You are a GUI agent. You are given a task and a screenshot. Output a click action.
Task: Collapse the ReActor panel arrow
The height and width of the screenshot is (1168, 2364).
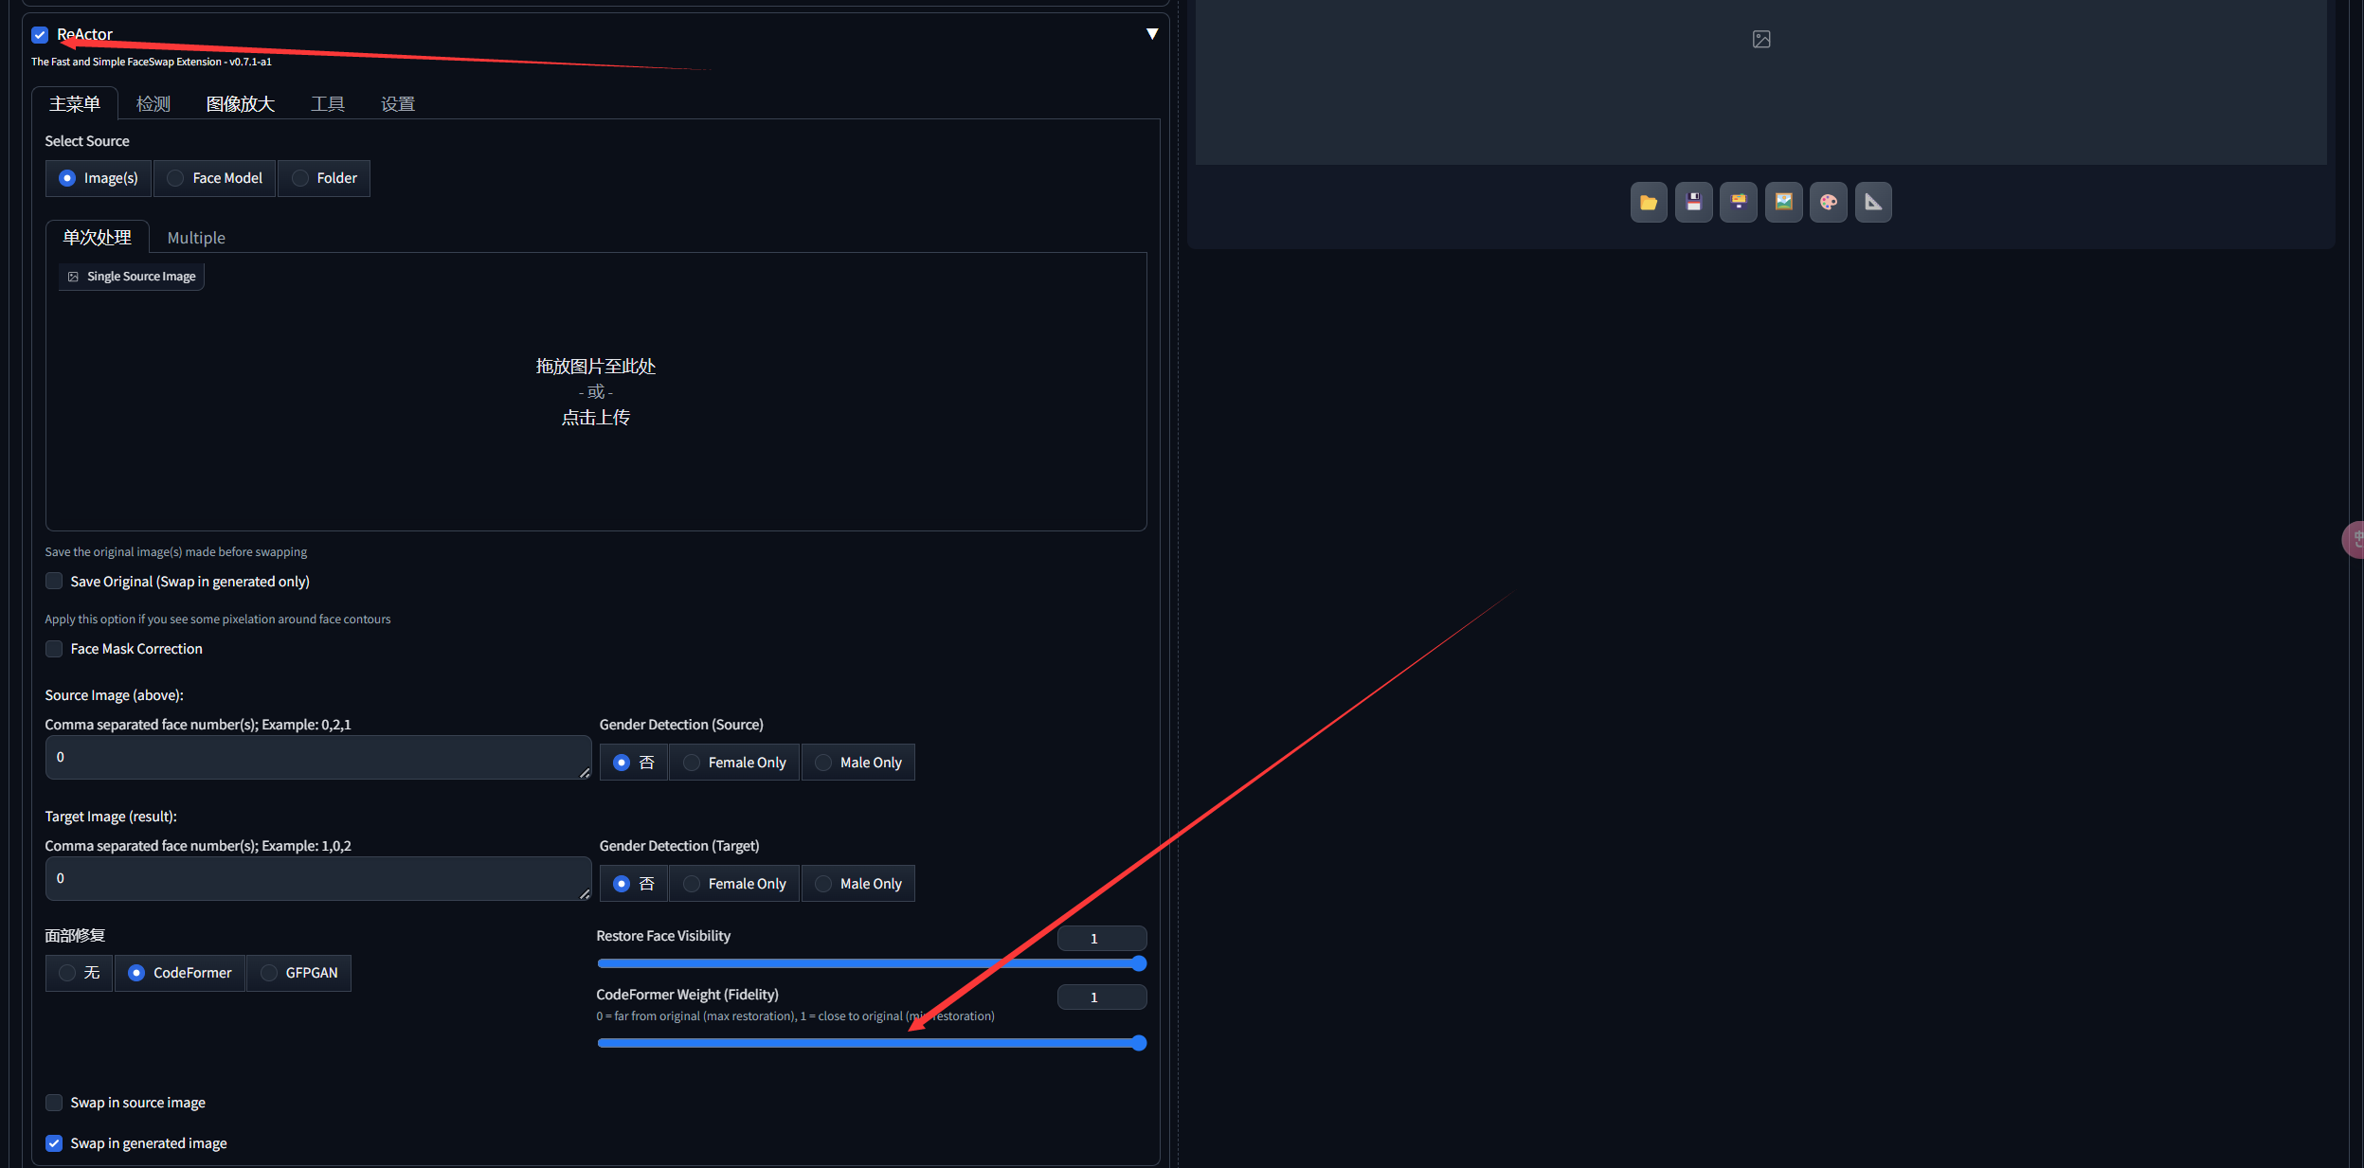(1151, 34)
